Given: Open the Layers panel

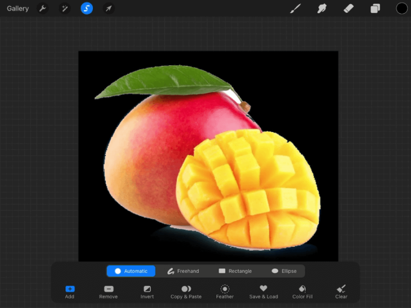Looking at the screenshot, I should pos(375,8).
